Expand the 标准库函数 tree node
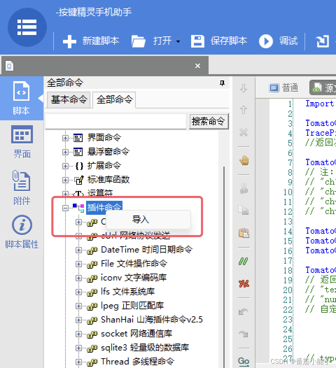336x368 pixels. (65, 180)
